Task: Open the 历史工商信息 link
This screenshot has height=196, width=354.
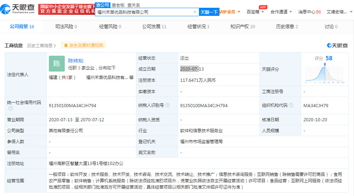Action: click(x=41, y=45)
